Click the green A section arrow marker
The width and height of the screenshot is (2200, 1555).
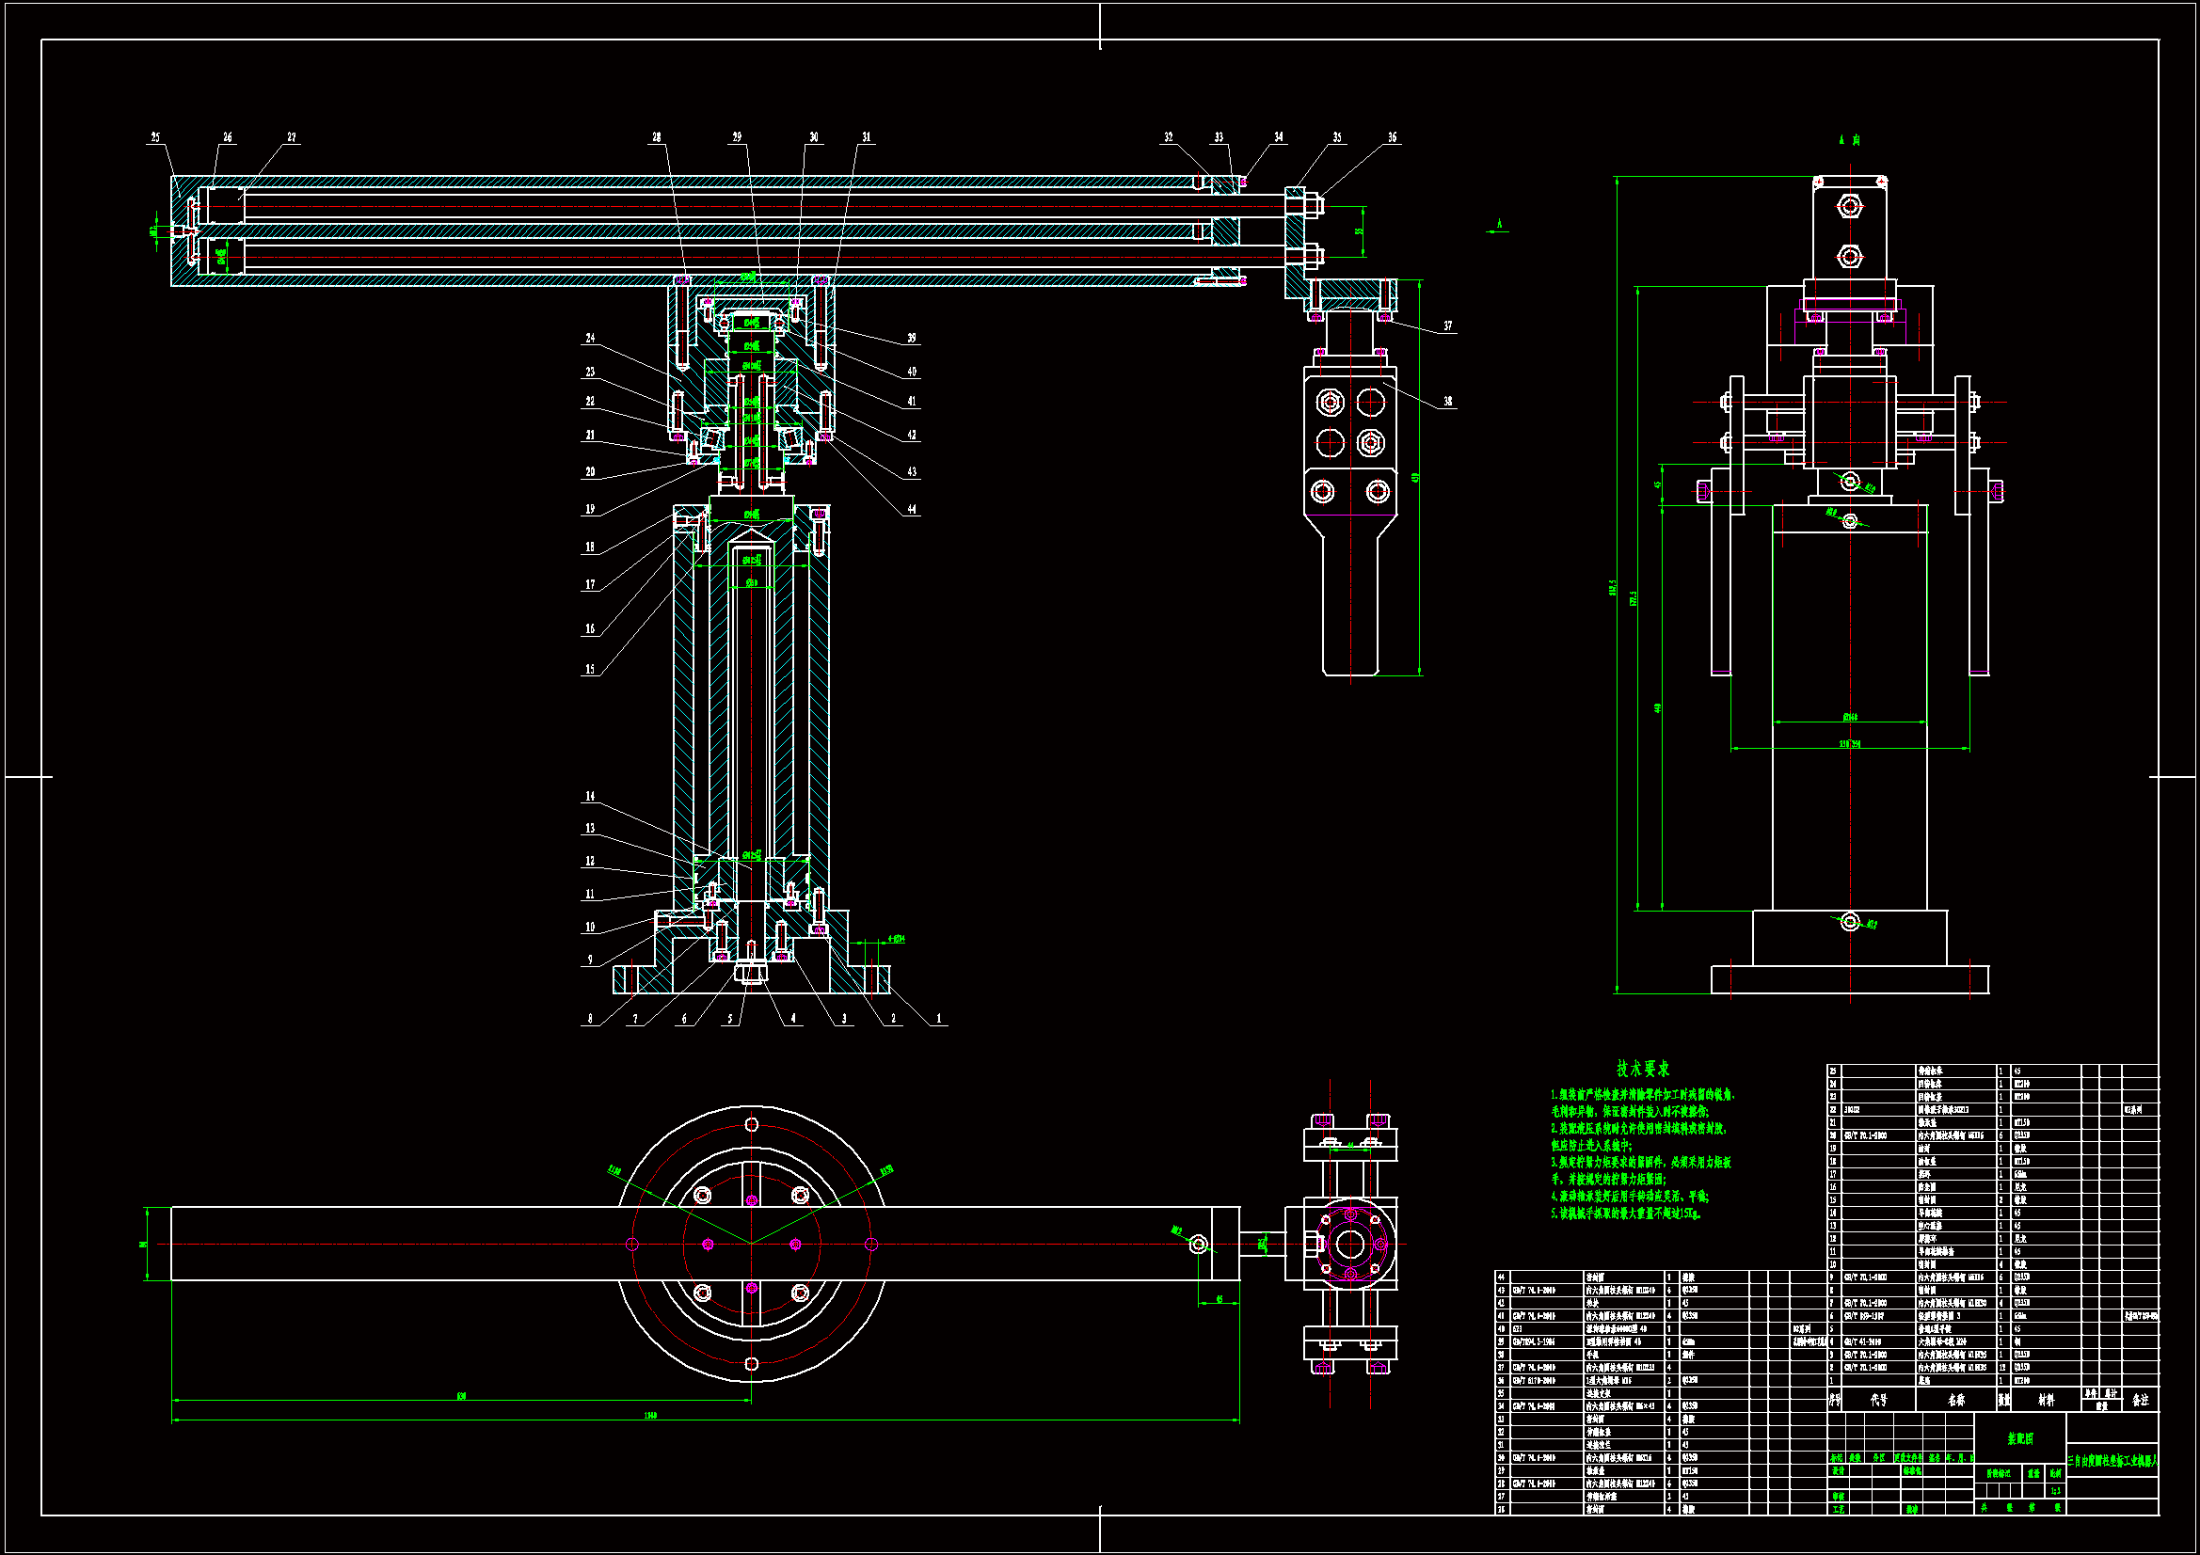(x=1499, y=226)
